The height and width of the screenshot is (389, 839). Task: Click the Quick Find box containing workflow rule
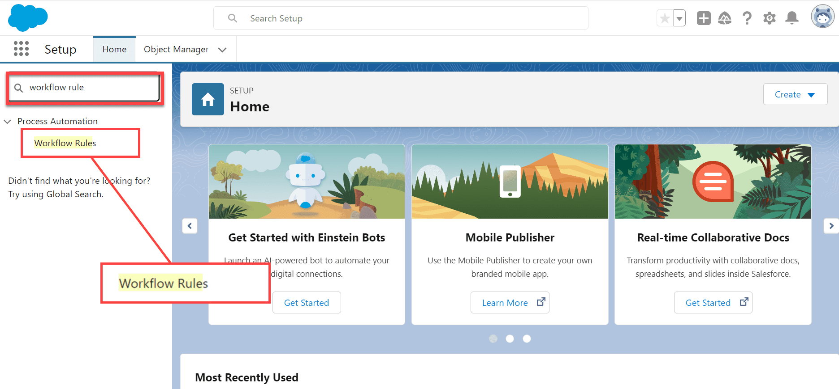pos(84,88)
